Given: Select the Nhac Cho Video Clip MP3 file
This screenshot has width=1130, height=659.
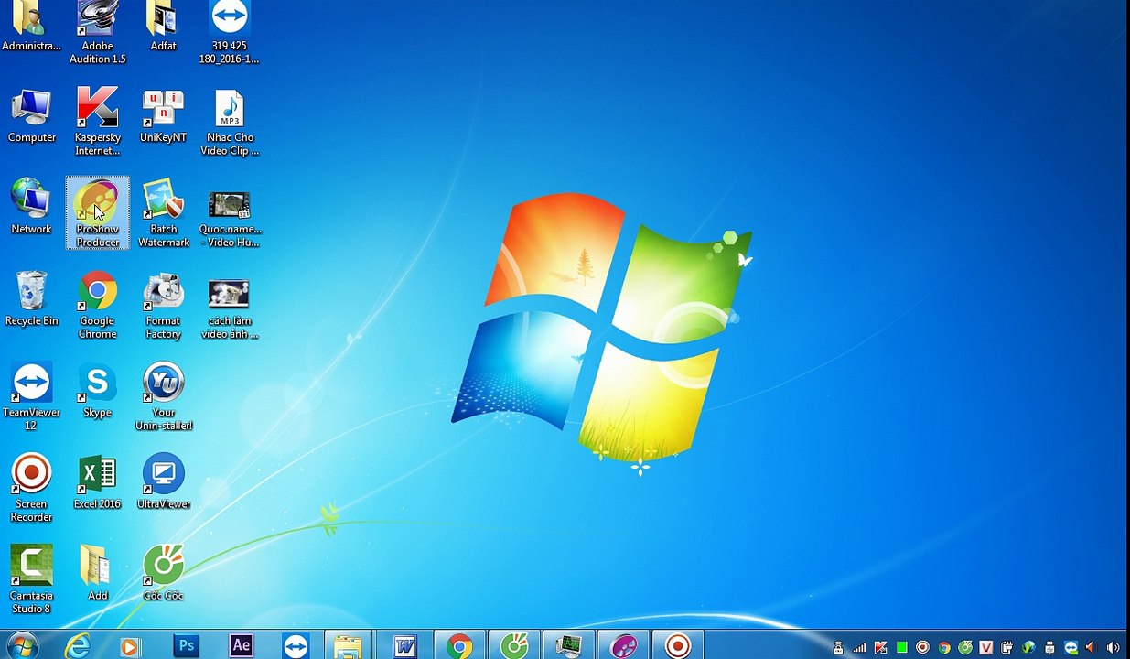Looking at the screenshot, I should click(229, 122).
